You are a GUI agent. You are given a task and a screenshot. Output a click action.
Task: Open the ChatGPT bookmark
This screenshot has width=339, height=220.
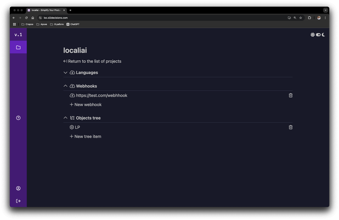click(x=73, y=24)
